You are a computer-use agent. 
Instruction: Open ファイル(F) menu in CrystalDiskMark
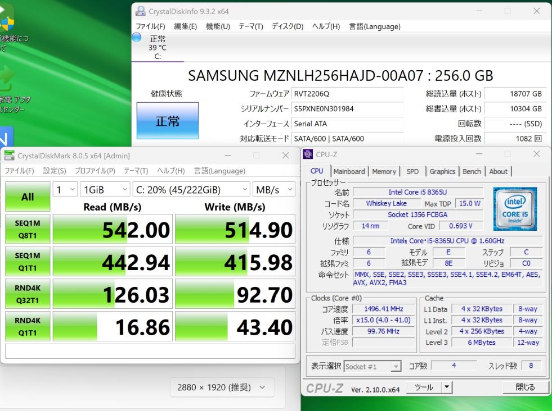coord(19,171)
